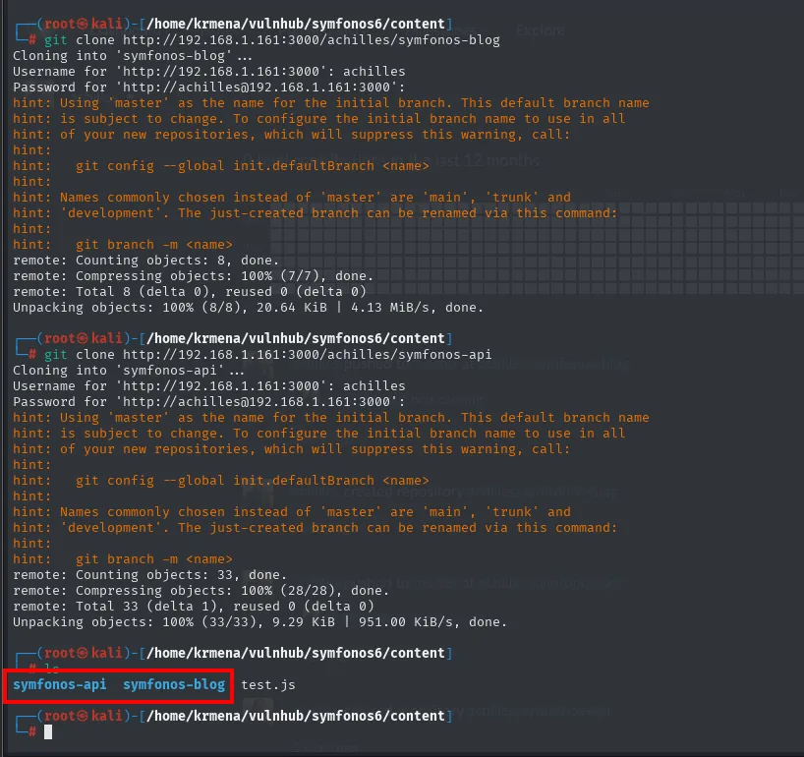Click the "Unpacking objects: 100% (33/33)" line

259,622
